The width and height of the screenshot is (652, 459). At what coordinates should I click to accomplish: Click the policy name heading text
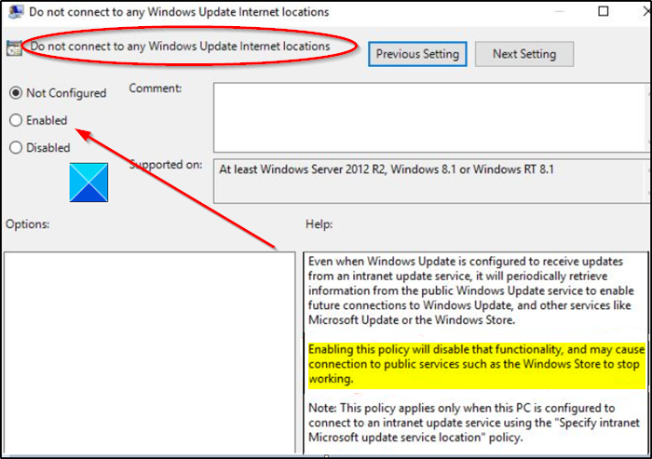[x=180, y=47]
